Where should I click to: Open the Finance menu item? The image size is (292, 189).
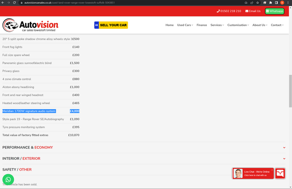tap(201, 25)
